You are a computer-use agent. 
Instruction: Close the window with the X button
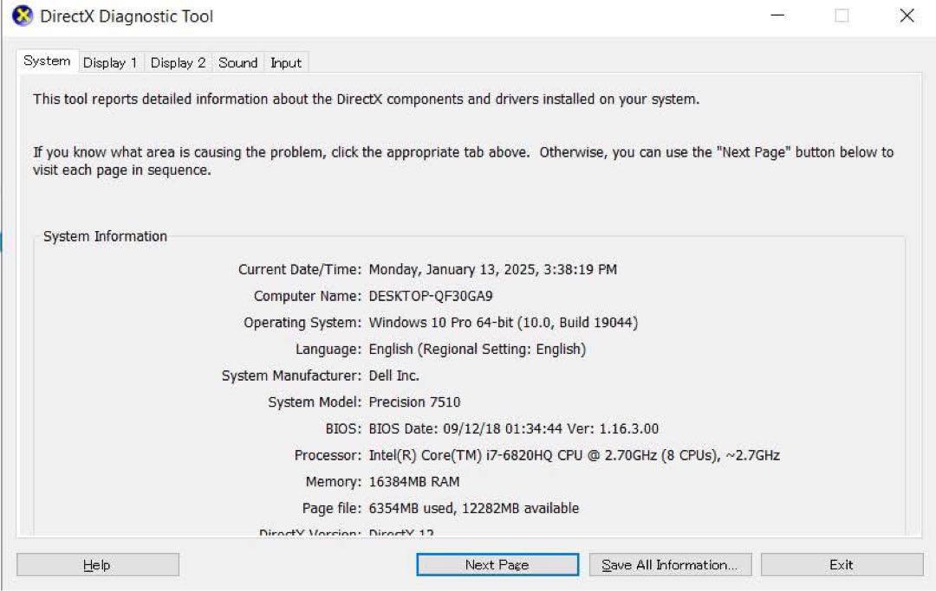pyautogui.click(x=907, y=16)
